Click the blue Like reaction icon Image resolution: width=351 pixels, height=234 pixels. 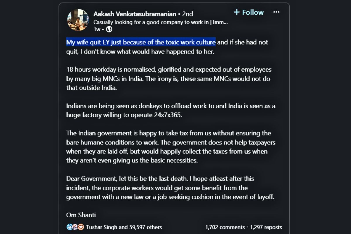(69, 227)
